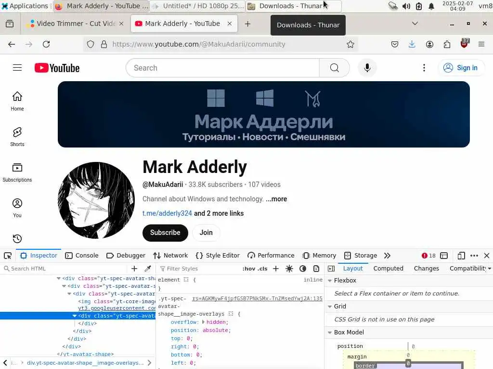Reload the current page
This screenshot has width=493, height=369.
tap(46, 44)
